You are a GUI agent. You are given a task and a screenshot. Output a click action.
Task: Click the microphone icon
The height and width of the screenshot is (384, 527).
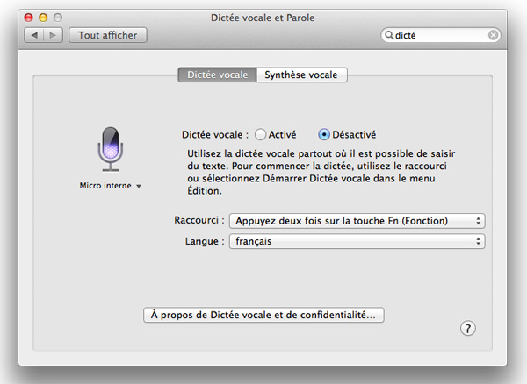[111, 147]
